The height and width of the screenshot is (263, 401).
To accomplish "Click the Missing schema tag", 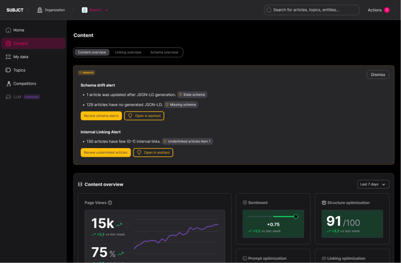I will (x=181, y=105).
